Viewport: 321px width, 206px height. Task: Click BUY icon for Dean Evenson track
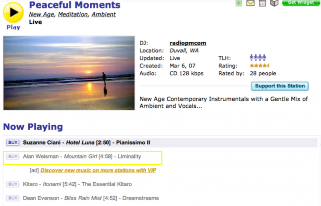coord(13,198)
